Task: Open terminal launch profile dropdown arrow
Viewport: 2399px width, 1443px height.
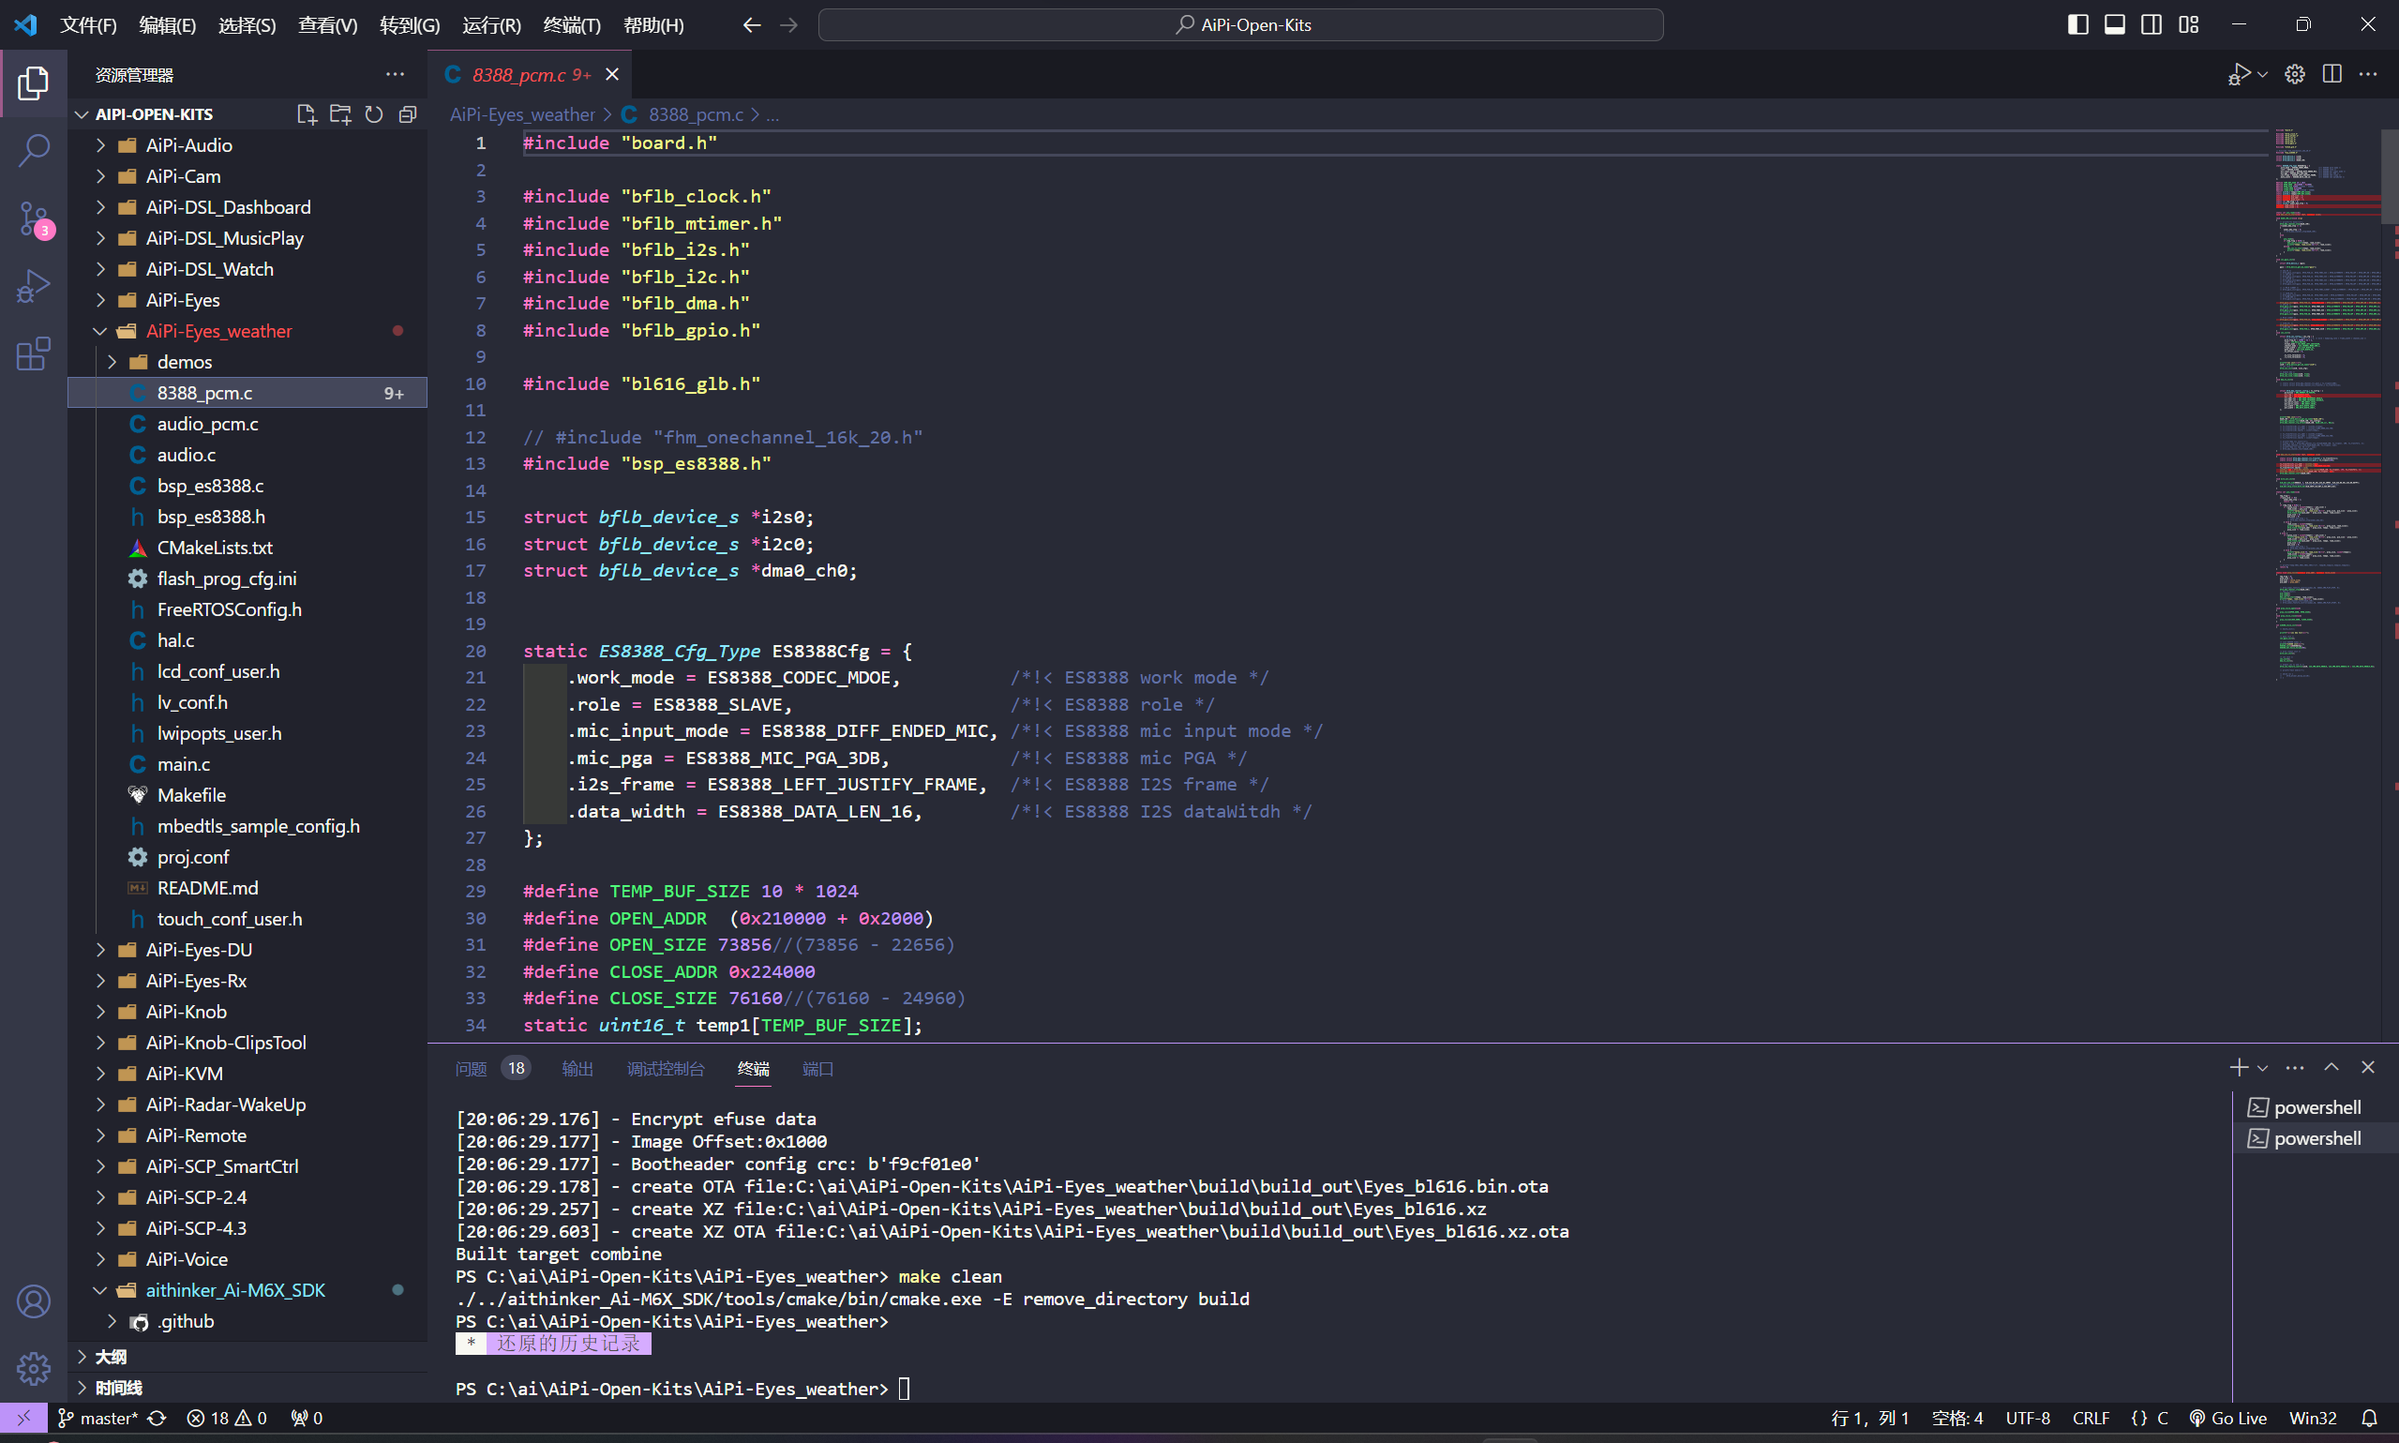Action: click(2262, 1069)
